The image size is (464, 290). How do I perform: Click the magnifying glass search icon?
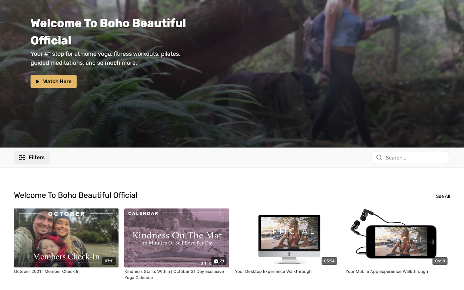pos(379,157)
